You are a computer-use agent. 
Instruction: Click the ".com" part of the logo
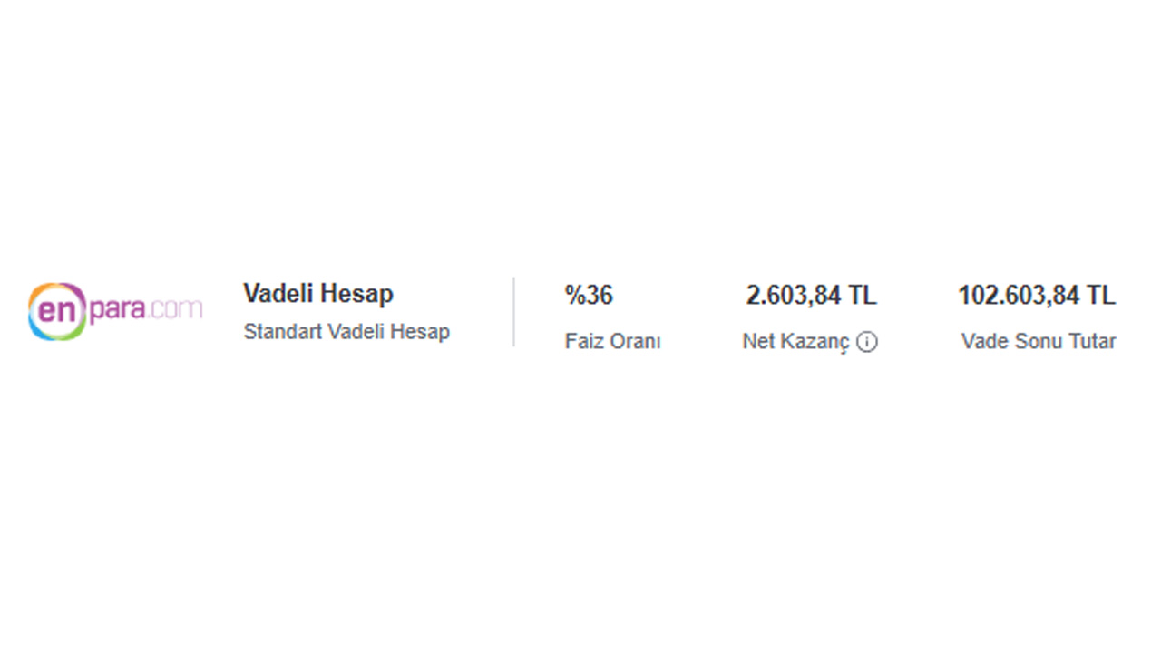point(176,309)
